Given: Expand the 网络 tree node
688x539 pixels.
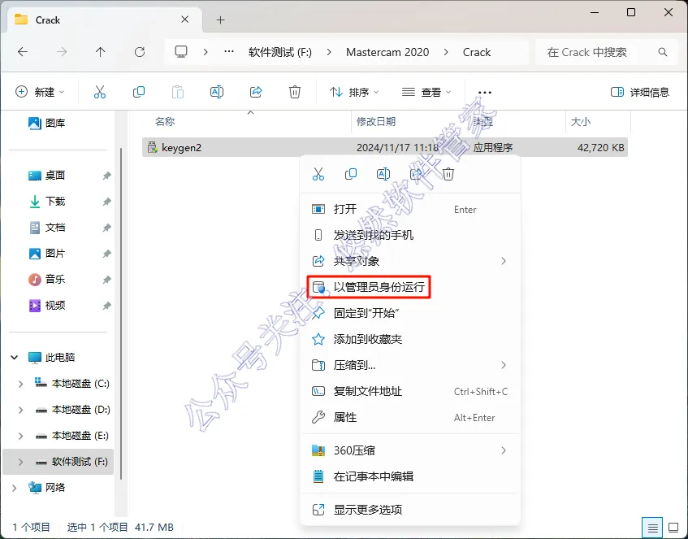Looking at the screenshot, I should click(14, 488).
